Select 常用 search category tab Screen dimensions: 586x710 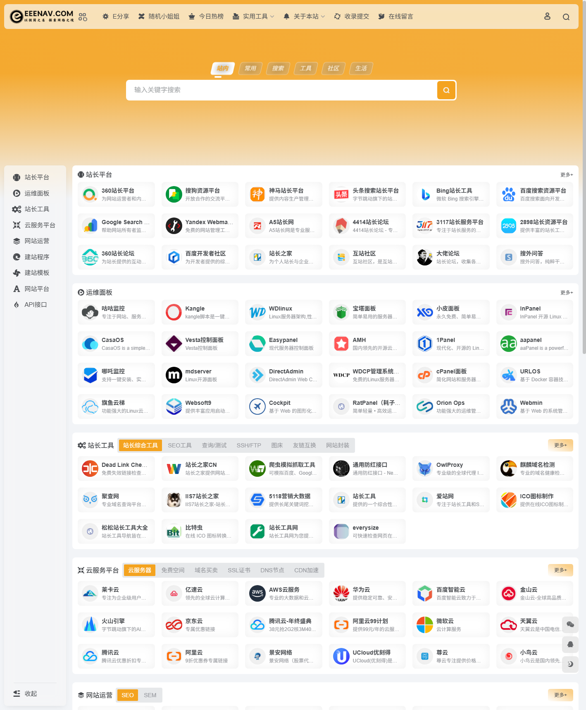250,68
